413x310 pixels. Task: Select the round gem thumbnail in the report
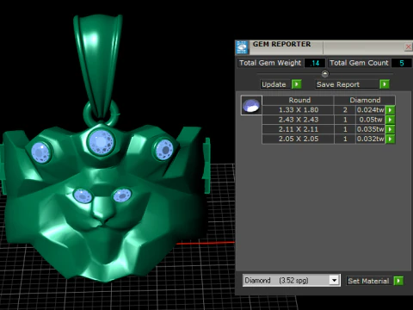click(251, 105)
